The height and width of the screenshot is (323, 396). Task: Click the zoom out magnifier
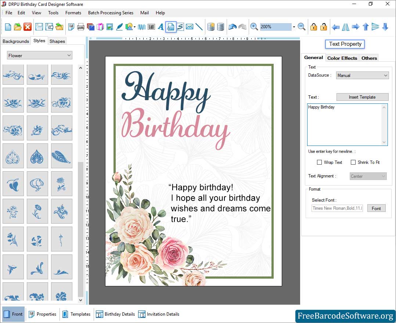[302, 27]
